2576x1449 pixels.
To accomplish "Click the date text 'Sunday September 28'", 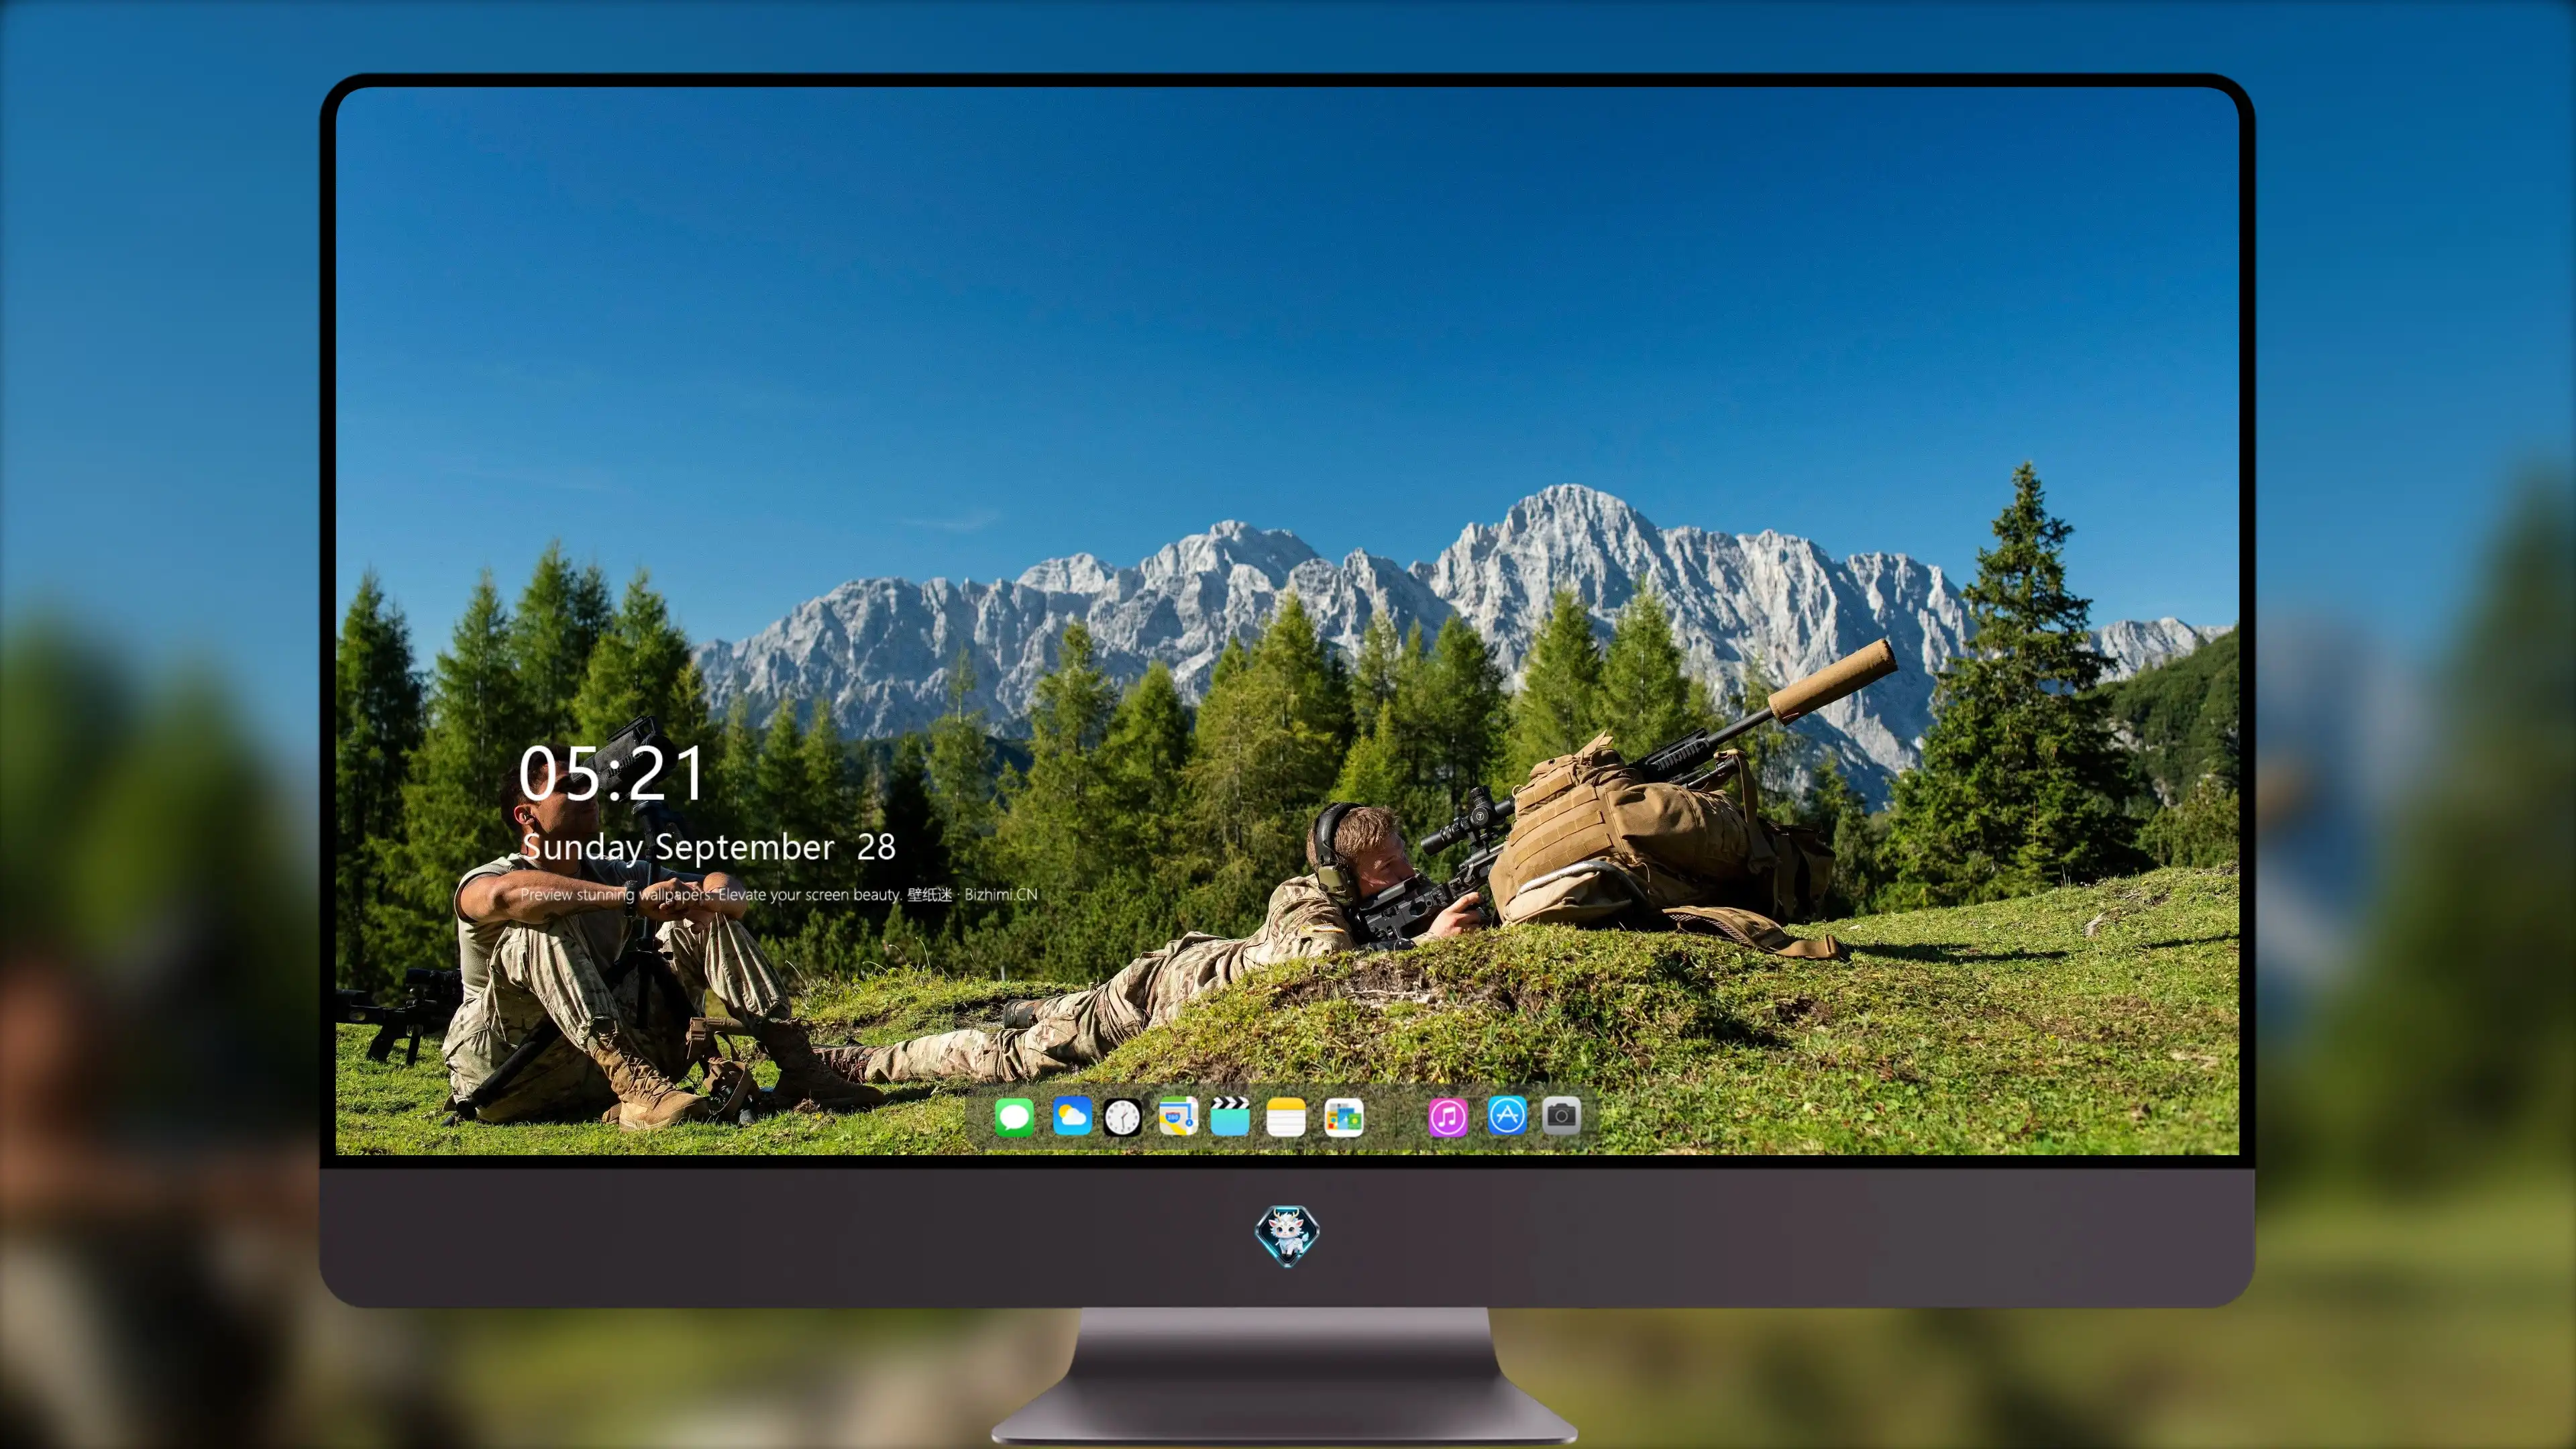I will coord(709,847).
